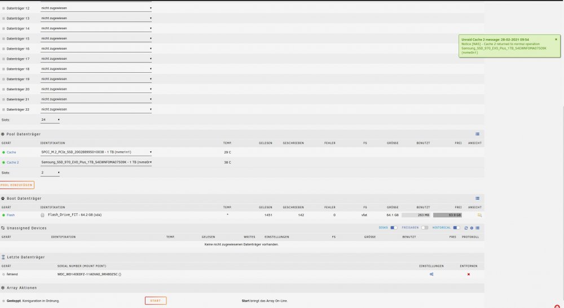Viewport: 564px width, 308px height.
Task: Click green status dot beside Cache 2
Action: coord(3,162)
